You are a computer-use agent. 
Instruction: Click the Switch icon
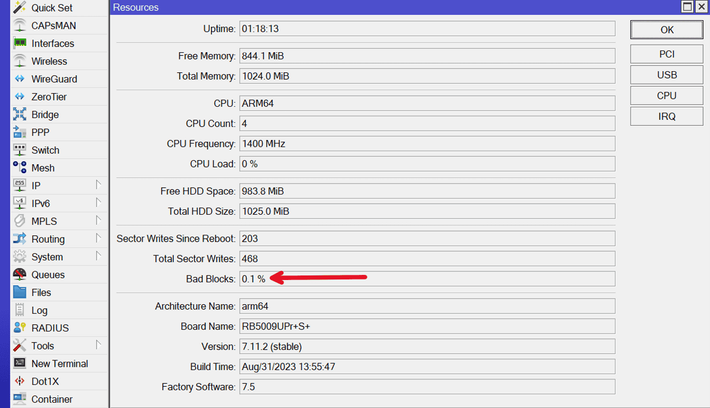(20, 150)
